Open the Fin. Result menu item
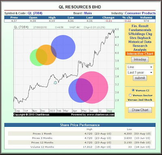The height and width of the screenshot is (155, 162). coord(140,26)
